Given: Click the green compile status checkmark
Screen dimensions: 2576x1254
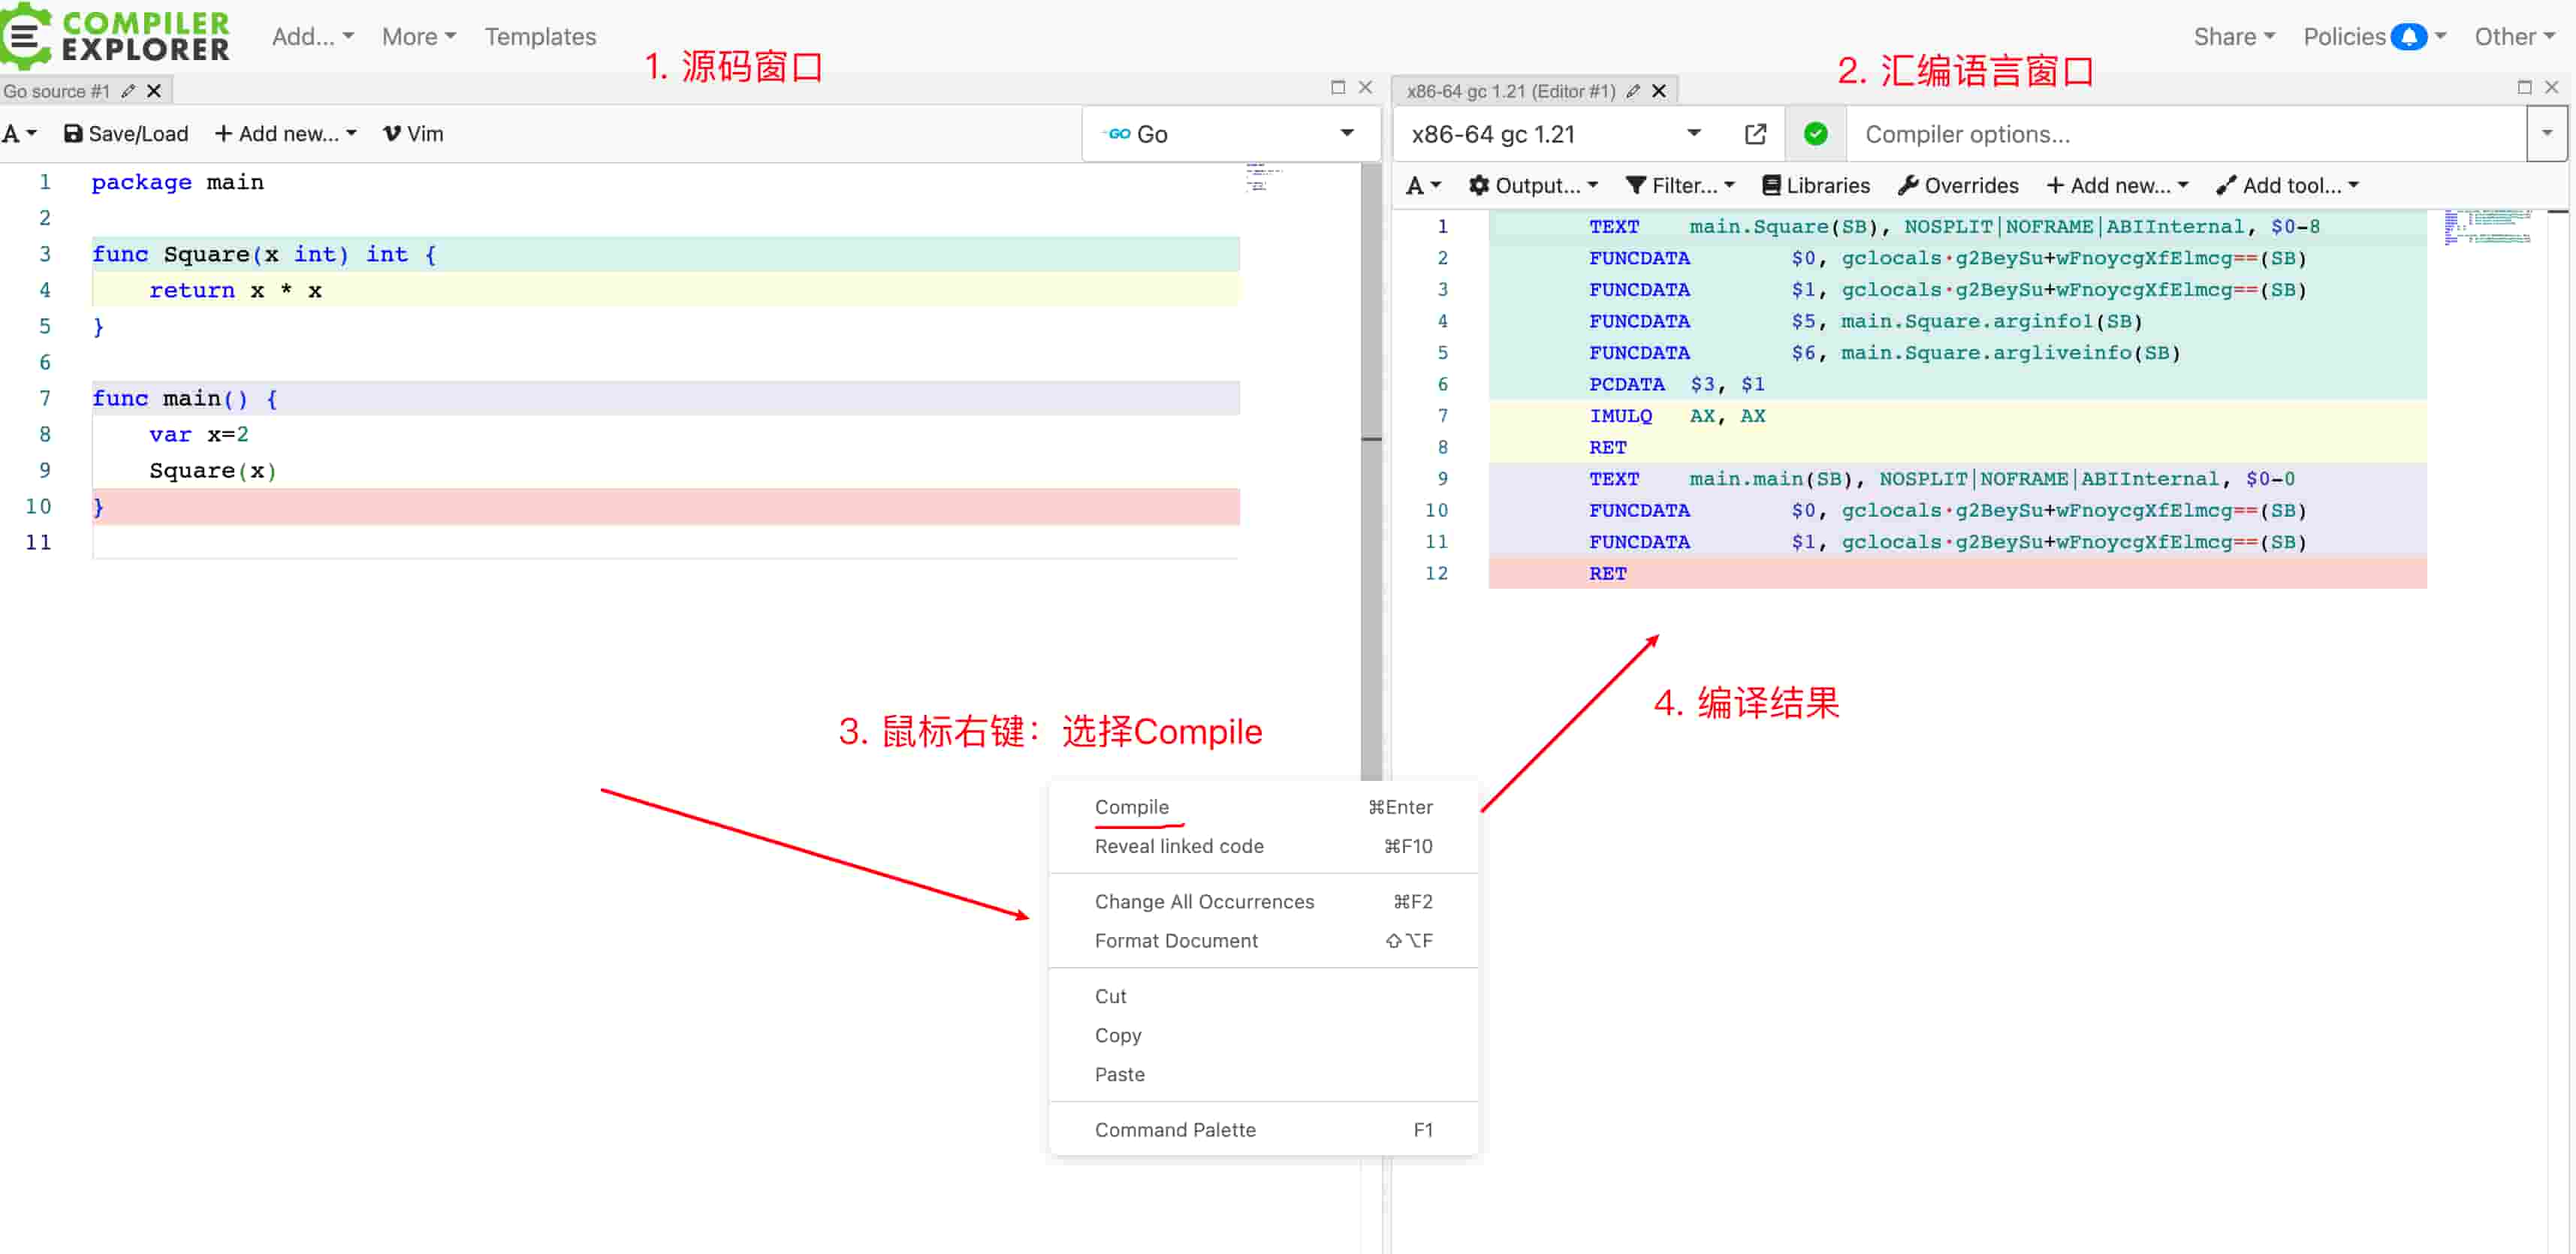Looking at the screenshot, I should click(1815, 134).
